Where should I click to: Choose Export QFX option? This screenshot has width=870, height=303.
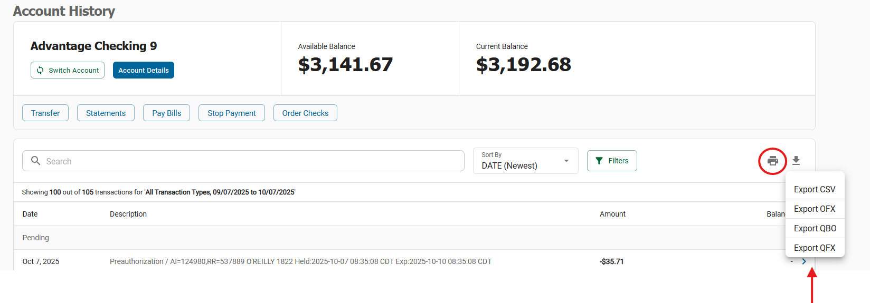(815, 248)
